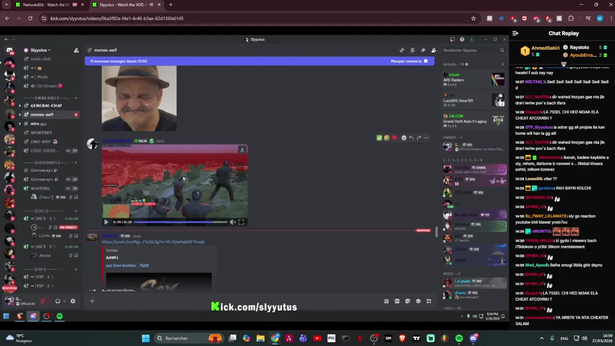Download the video attachment
Viewport: 615px width, 346px height.
[x=242, y=150]
